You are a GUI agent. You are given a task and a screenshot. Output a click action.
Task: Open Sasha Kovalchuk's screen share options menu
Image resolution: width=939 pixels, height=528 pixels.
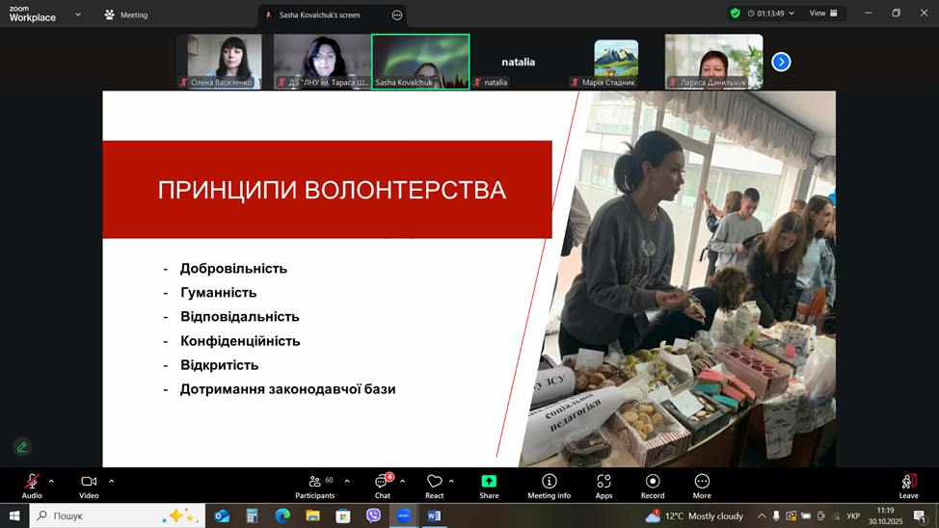pos(397,14)
